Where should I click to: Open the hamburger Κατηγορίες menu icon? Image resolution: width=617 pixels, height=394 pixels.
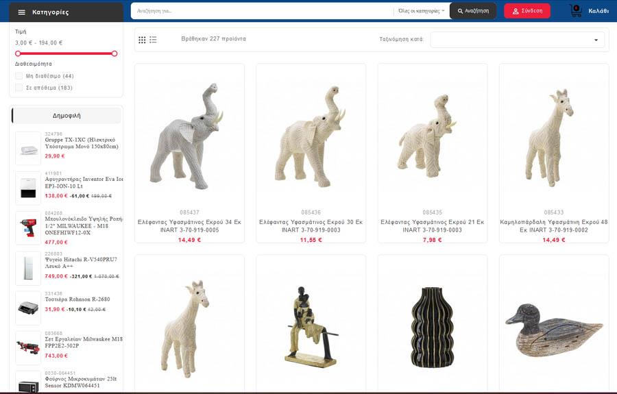coord(22,12)
